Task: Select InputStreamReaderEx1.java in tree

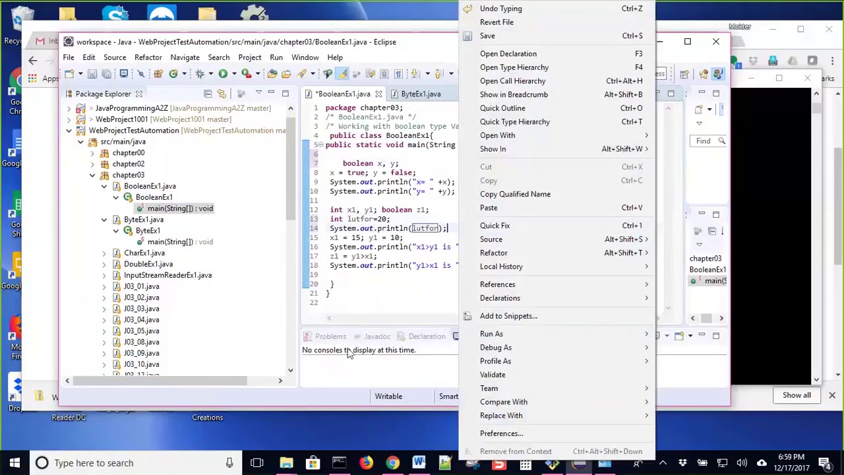Action: click(x=167, y=275)
